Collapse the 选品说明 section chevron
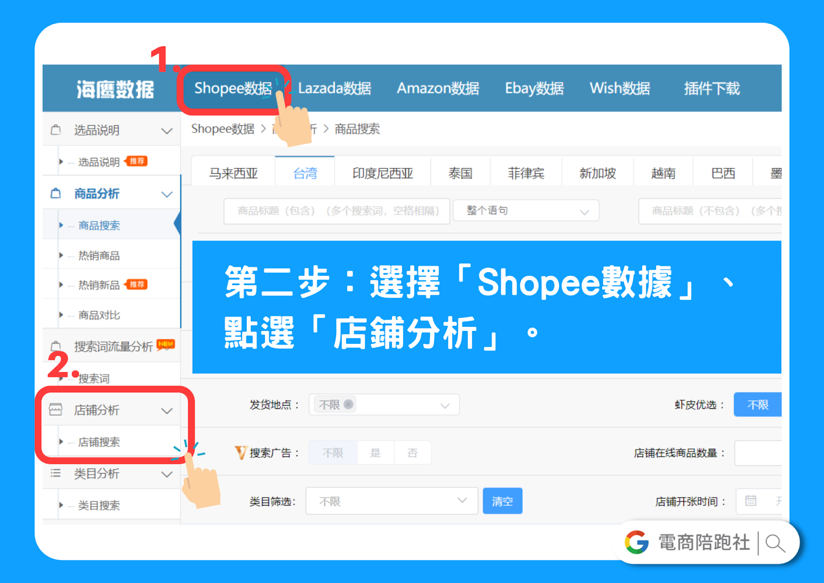The height and width of the screenshot is (583, 824). (x=167, y=131)
